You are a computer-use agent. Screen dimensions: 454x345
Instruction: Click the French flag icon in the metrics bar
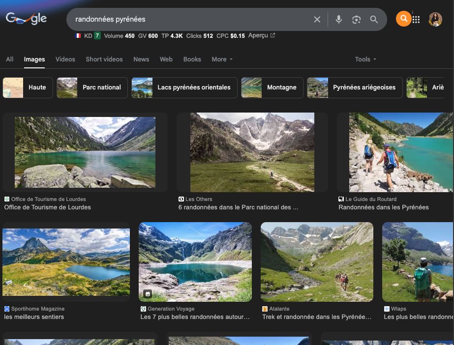tap(77, 35)
